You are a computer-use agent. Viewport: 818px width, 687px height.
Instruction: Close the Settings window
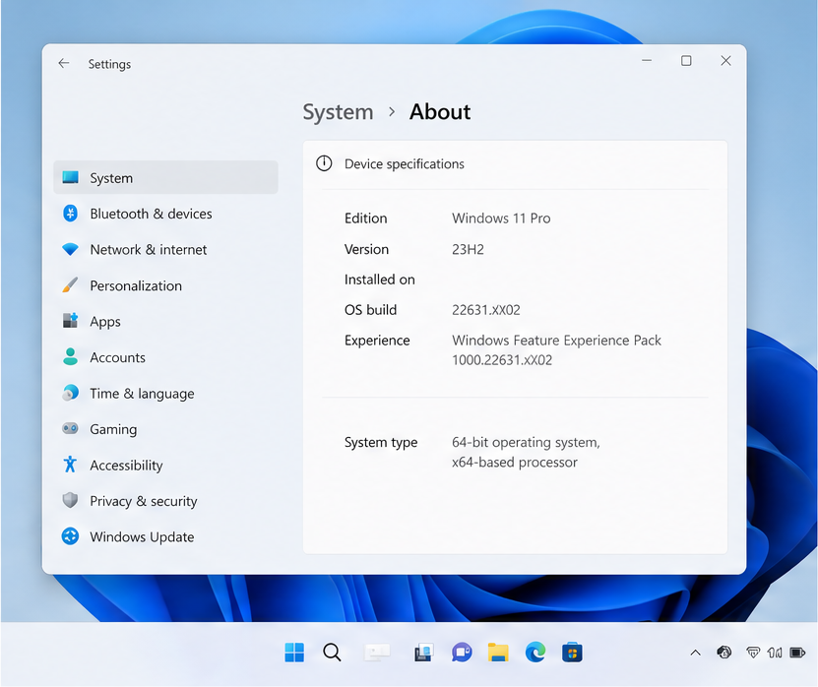725,60
